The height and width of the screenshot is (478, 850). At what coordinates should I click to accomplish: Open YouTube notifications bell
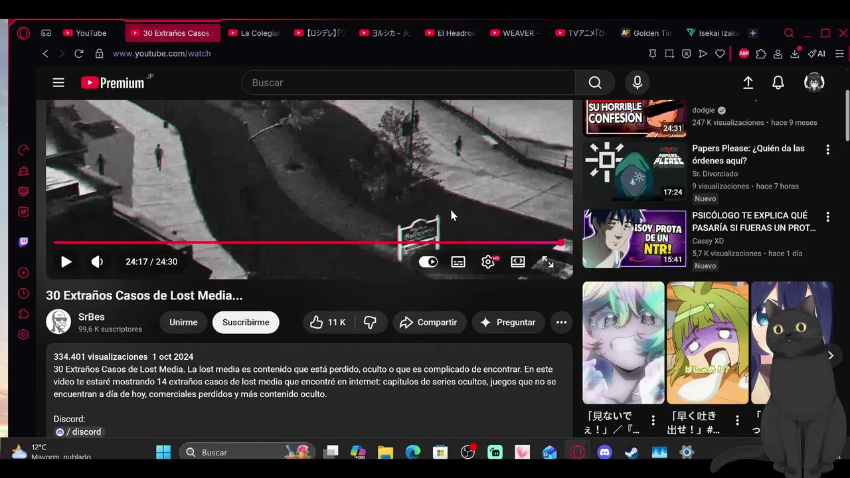[778, 82]
